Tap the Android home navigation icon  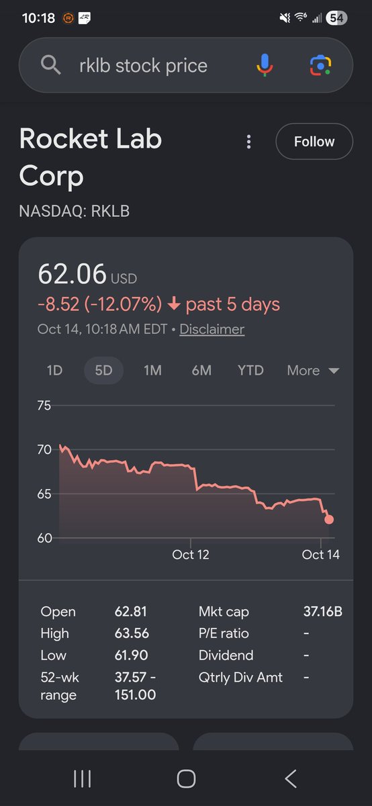click(186, 778)
